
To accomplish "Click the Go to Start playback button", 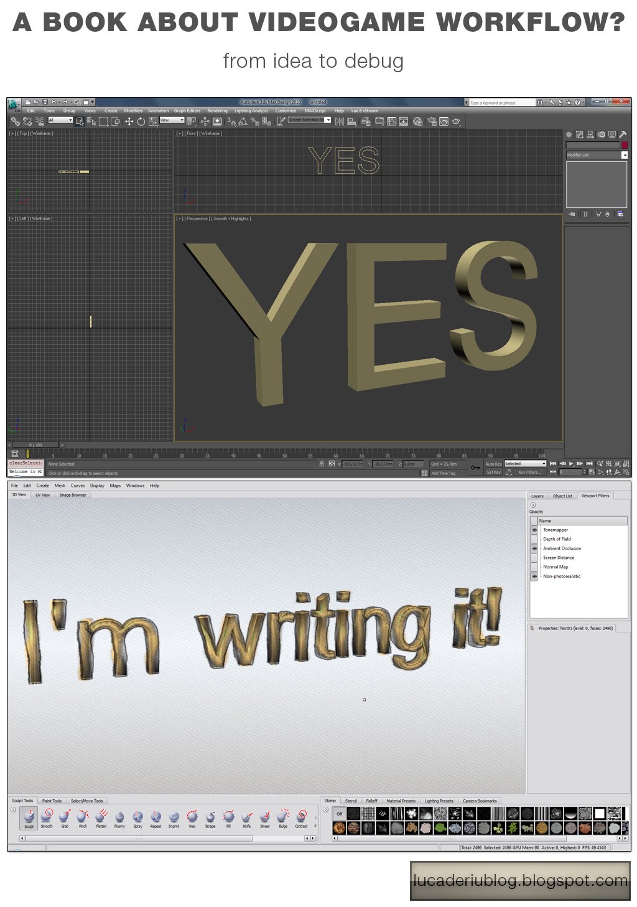I will tap(553, 464).
